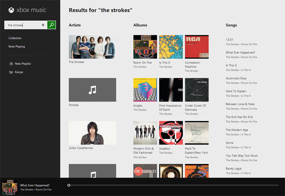This screenshot has height=196, width=285.
Task: Clear the search box with X icon
Action: click(43, 25)
